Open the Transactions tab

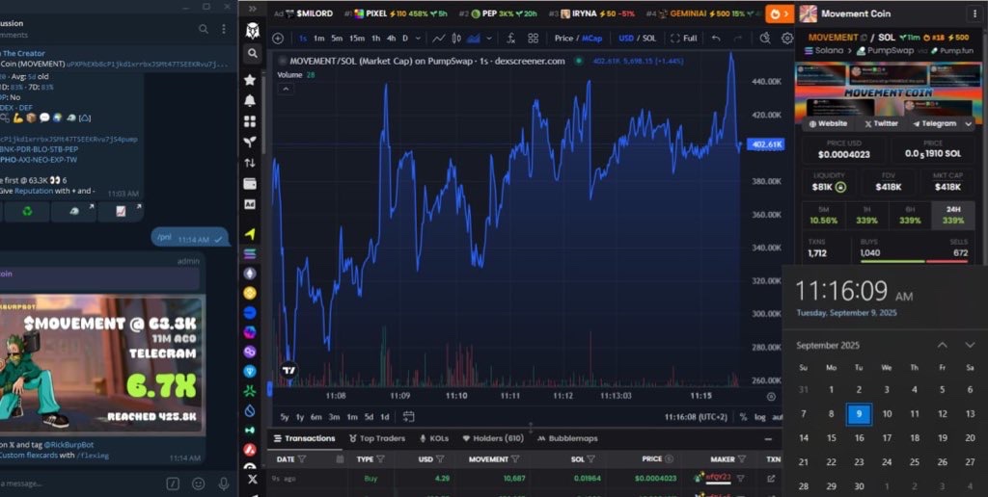tap(304, 438)
